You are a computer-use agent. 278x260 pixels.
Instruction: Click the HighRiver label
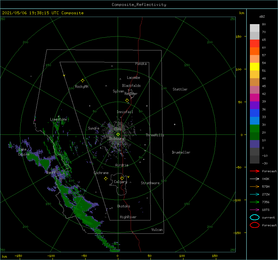coord(128,217)
